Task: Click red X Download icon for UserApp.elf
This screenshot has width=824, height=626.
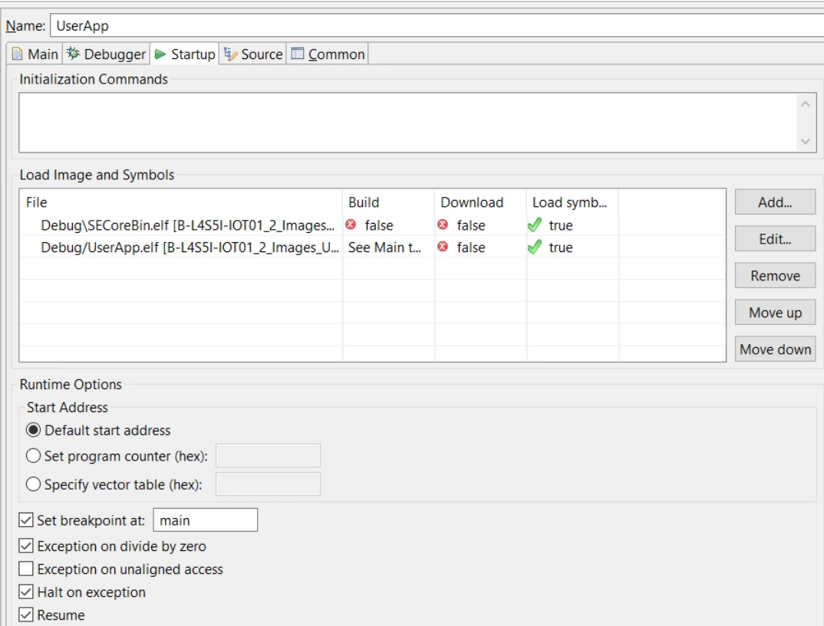Action: click(443, 247)
